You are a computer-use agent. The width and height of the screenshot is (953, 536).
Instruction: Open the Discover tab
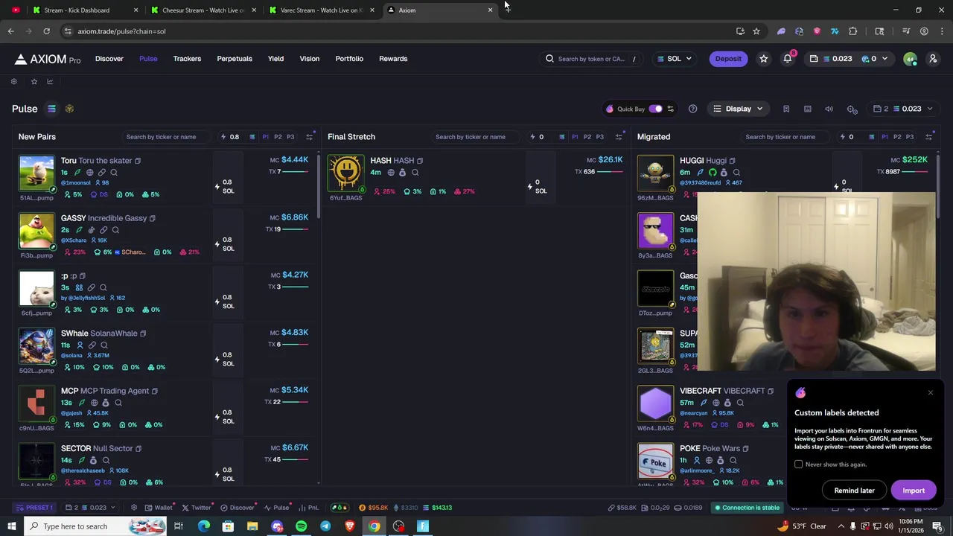(x=109, y=59)
